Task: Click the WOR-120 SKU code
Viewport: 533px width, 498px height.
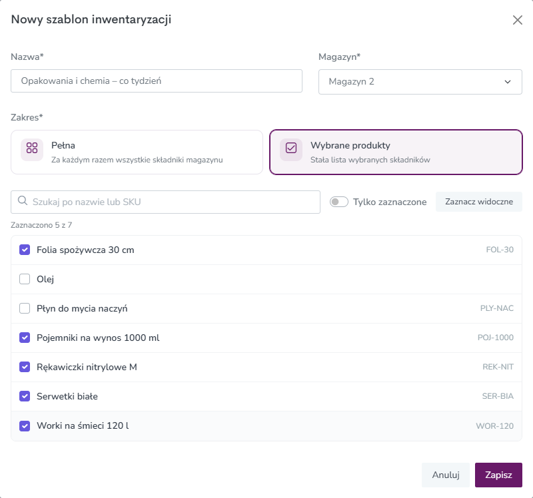Action: 494,426
